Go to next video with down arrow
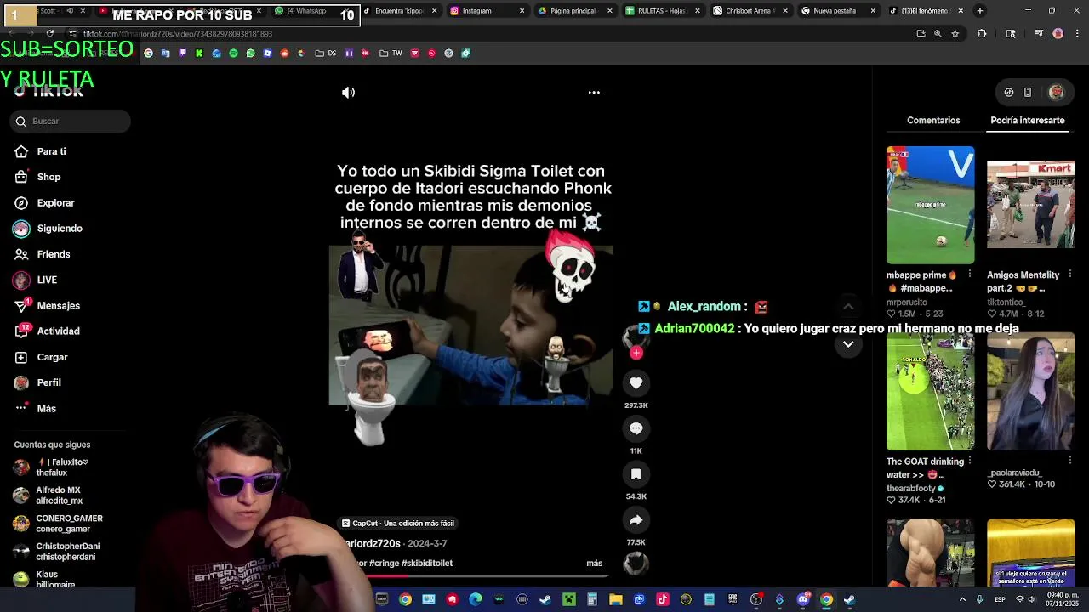Viewport: 1089px width, 612px height. [848, 344]
